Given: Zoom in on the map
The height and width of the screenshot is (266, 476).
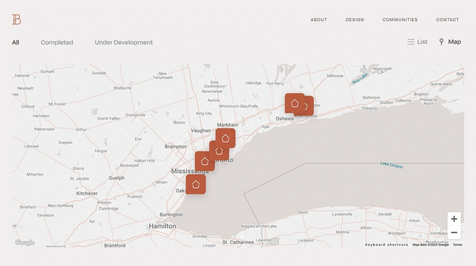Looking at the screenshot, I should click(454, 219).
